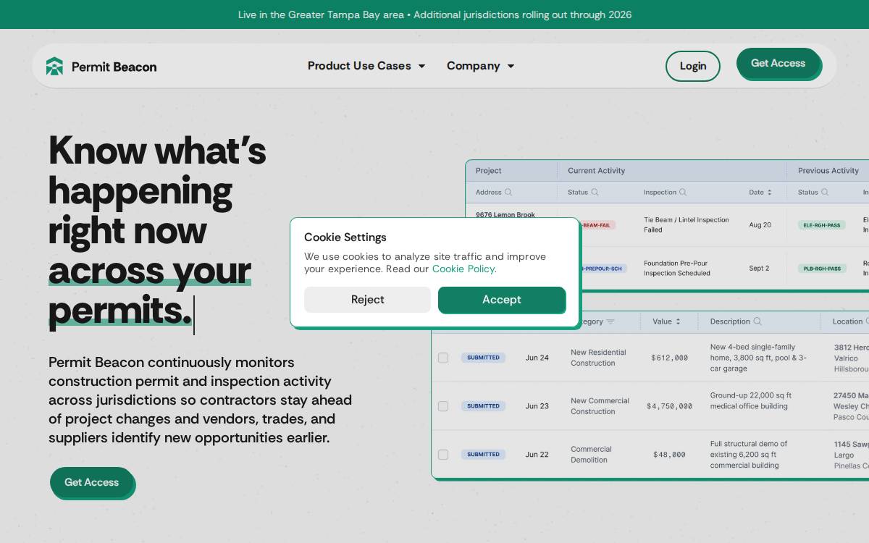Click the Permit Beacon brand name
The width and height of the screenshot is (869, 543).
tap(114, 67)
